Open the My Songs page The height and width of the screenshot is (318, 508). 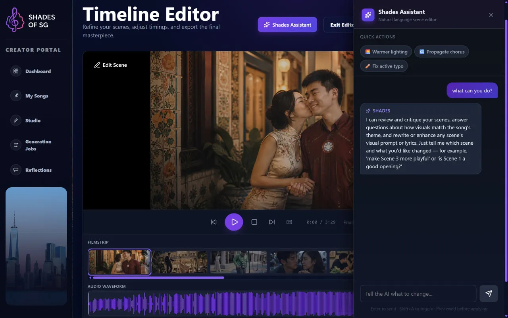tap(37, 96)
